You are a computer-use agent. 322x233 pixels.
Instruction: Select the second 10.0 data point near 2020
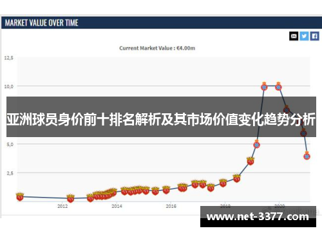[278, 86]
